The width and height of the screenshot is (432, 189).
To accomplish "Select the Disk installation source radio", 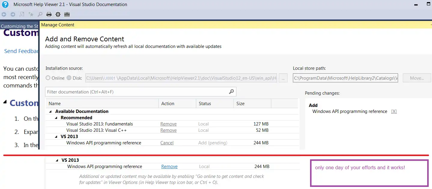I will pos(69,78).
